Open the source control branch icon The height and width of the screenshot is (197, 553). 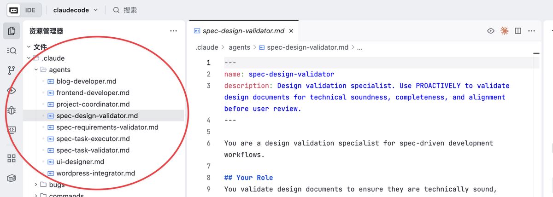12,70
